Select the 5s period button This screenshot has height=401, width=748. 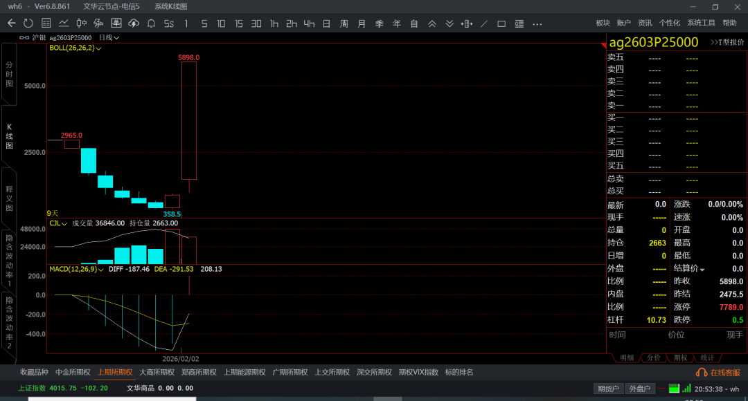tap(169, 24)
